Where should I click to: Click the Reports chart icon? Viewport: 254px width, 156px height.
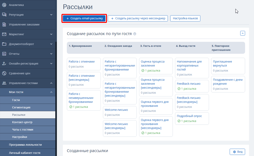point(4,54)
